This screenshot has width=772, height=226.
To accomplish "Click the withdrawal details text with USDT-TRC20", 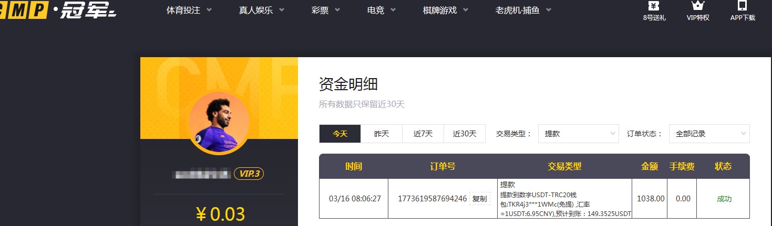I will click(x=565, y=199).
